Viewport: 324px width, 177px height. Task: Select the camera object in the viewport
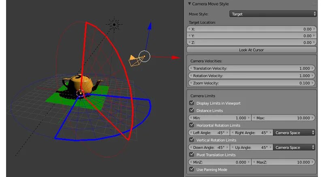(x=134, y=61)
